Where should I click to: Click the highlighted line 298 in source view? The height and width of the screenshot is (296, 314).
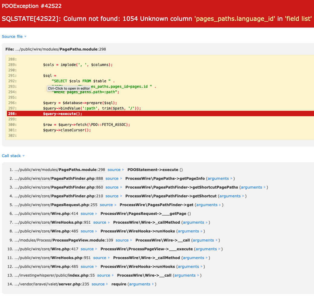point(91,113)
